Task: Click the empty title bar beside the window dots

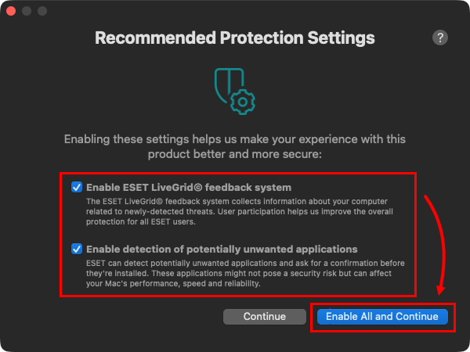Action: coord(235,12)
